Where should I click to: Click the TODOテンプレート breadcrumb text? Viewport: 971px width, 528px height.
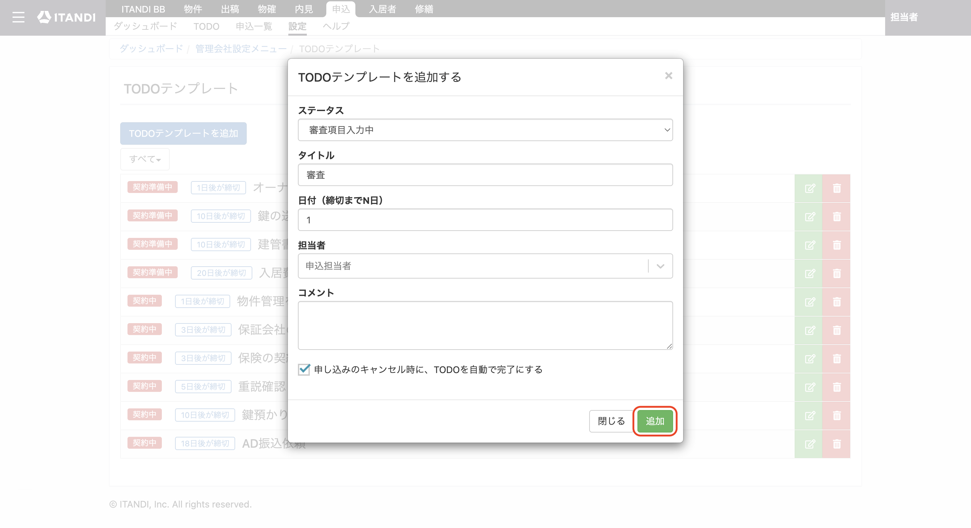pyautogui.click(x=339, y=49)
